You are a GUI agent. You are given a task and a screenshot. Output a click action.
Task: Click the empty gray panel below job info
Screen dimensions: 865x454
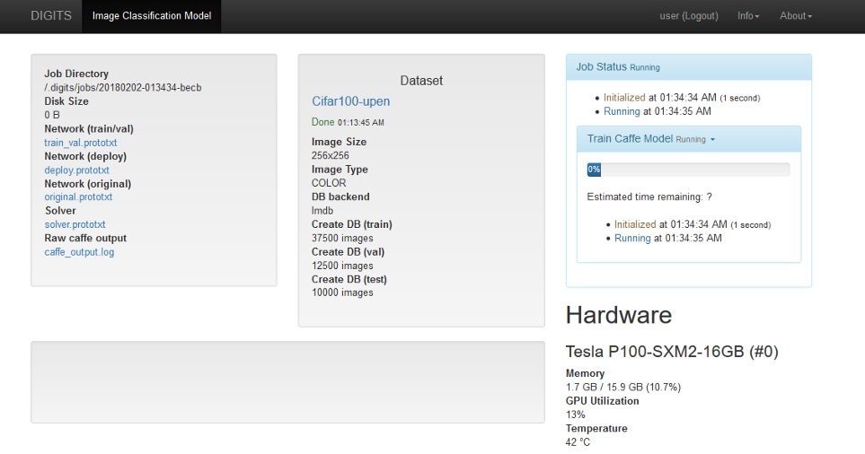point(287,381)
